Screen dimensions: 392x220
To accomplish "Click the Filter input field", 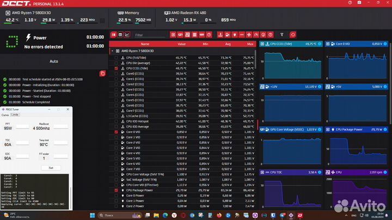I will tap(150, 35).
